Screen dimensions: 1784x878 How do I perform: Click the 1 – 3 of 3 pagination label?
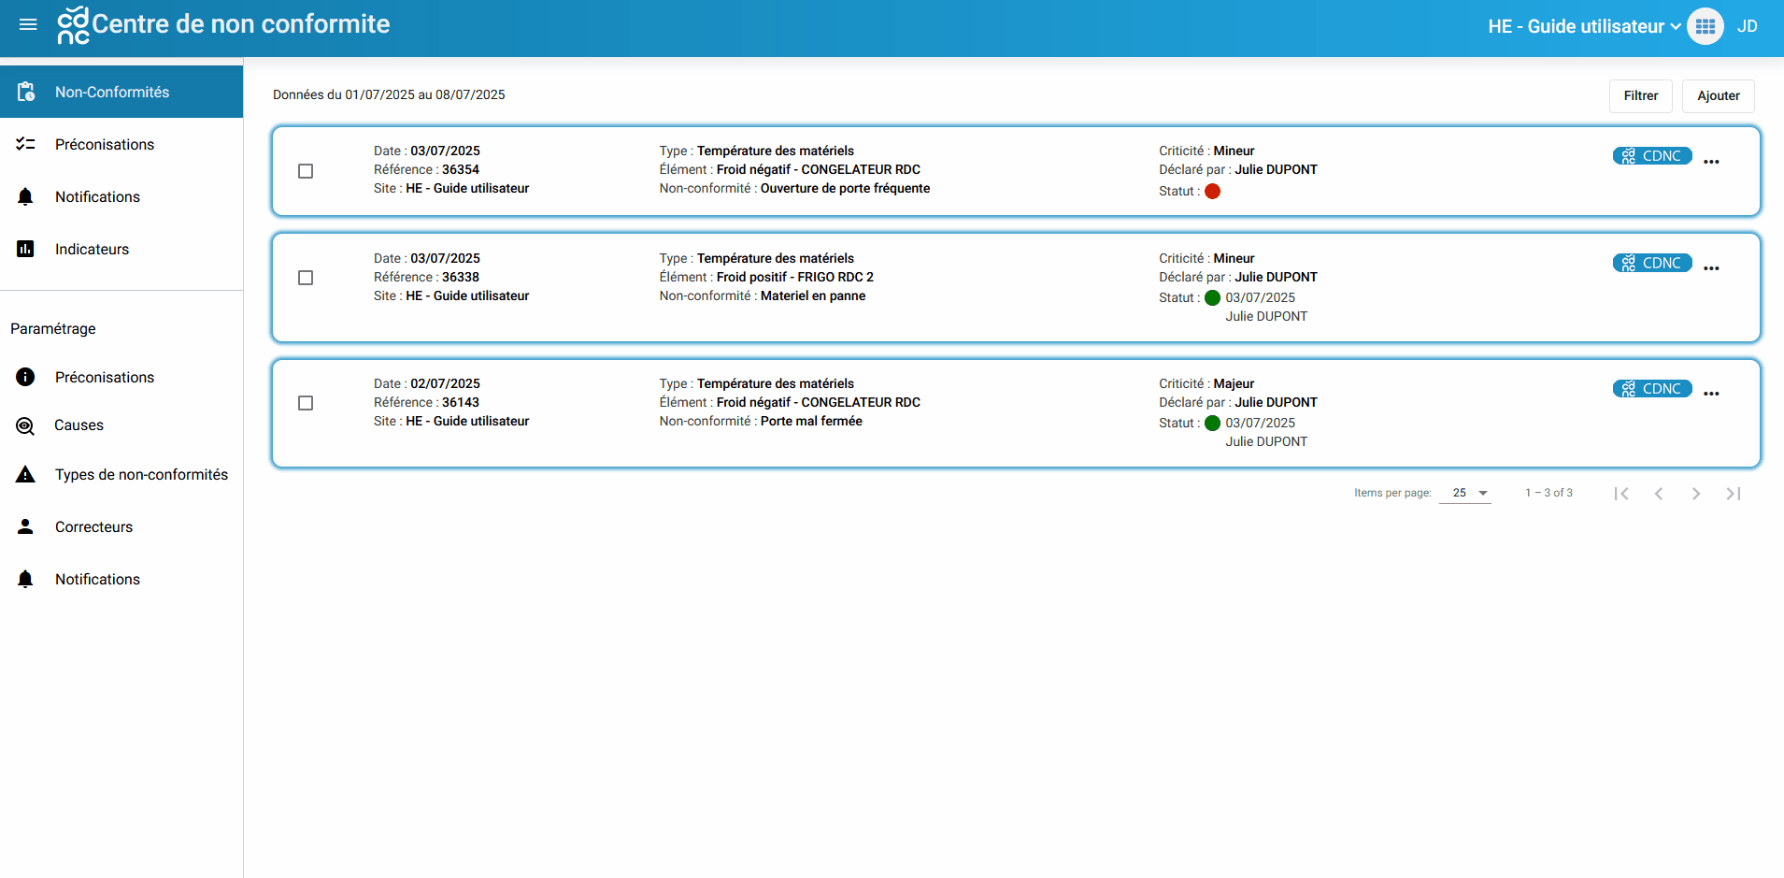tap(1549, 493)
